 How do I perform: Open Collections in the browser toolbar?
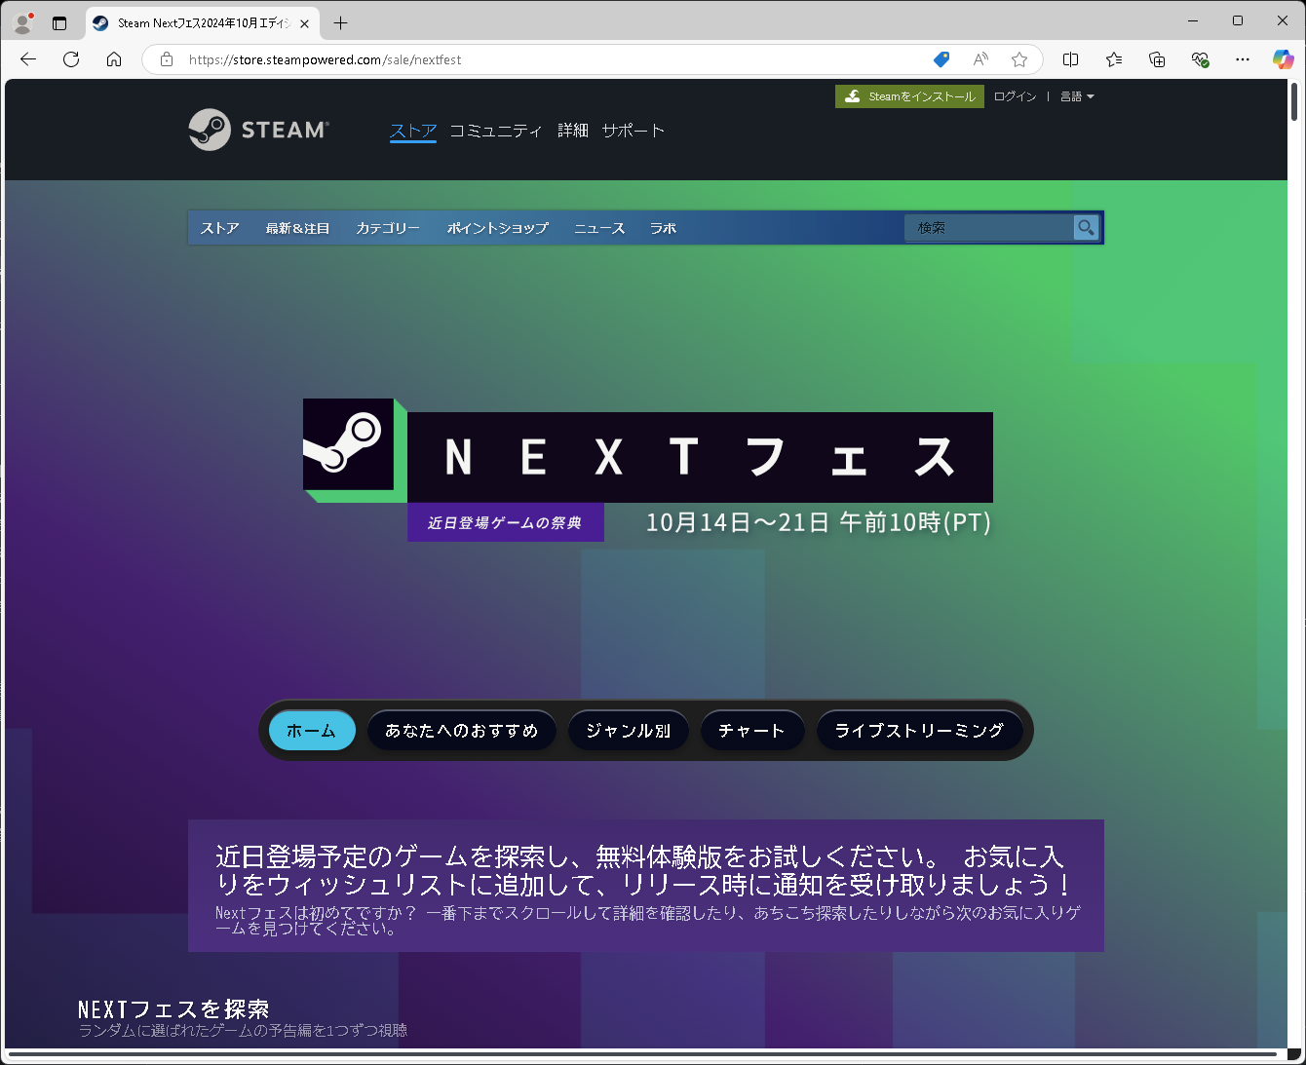point(1156,59)
